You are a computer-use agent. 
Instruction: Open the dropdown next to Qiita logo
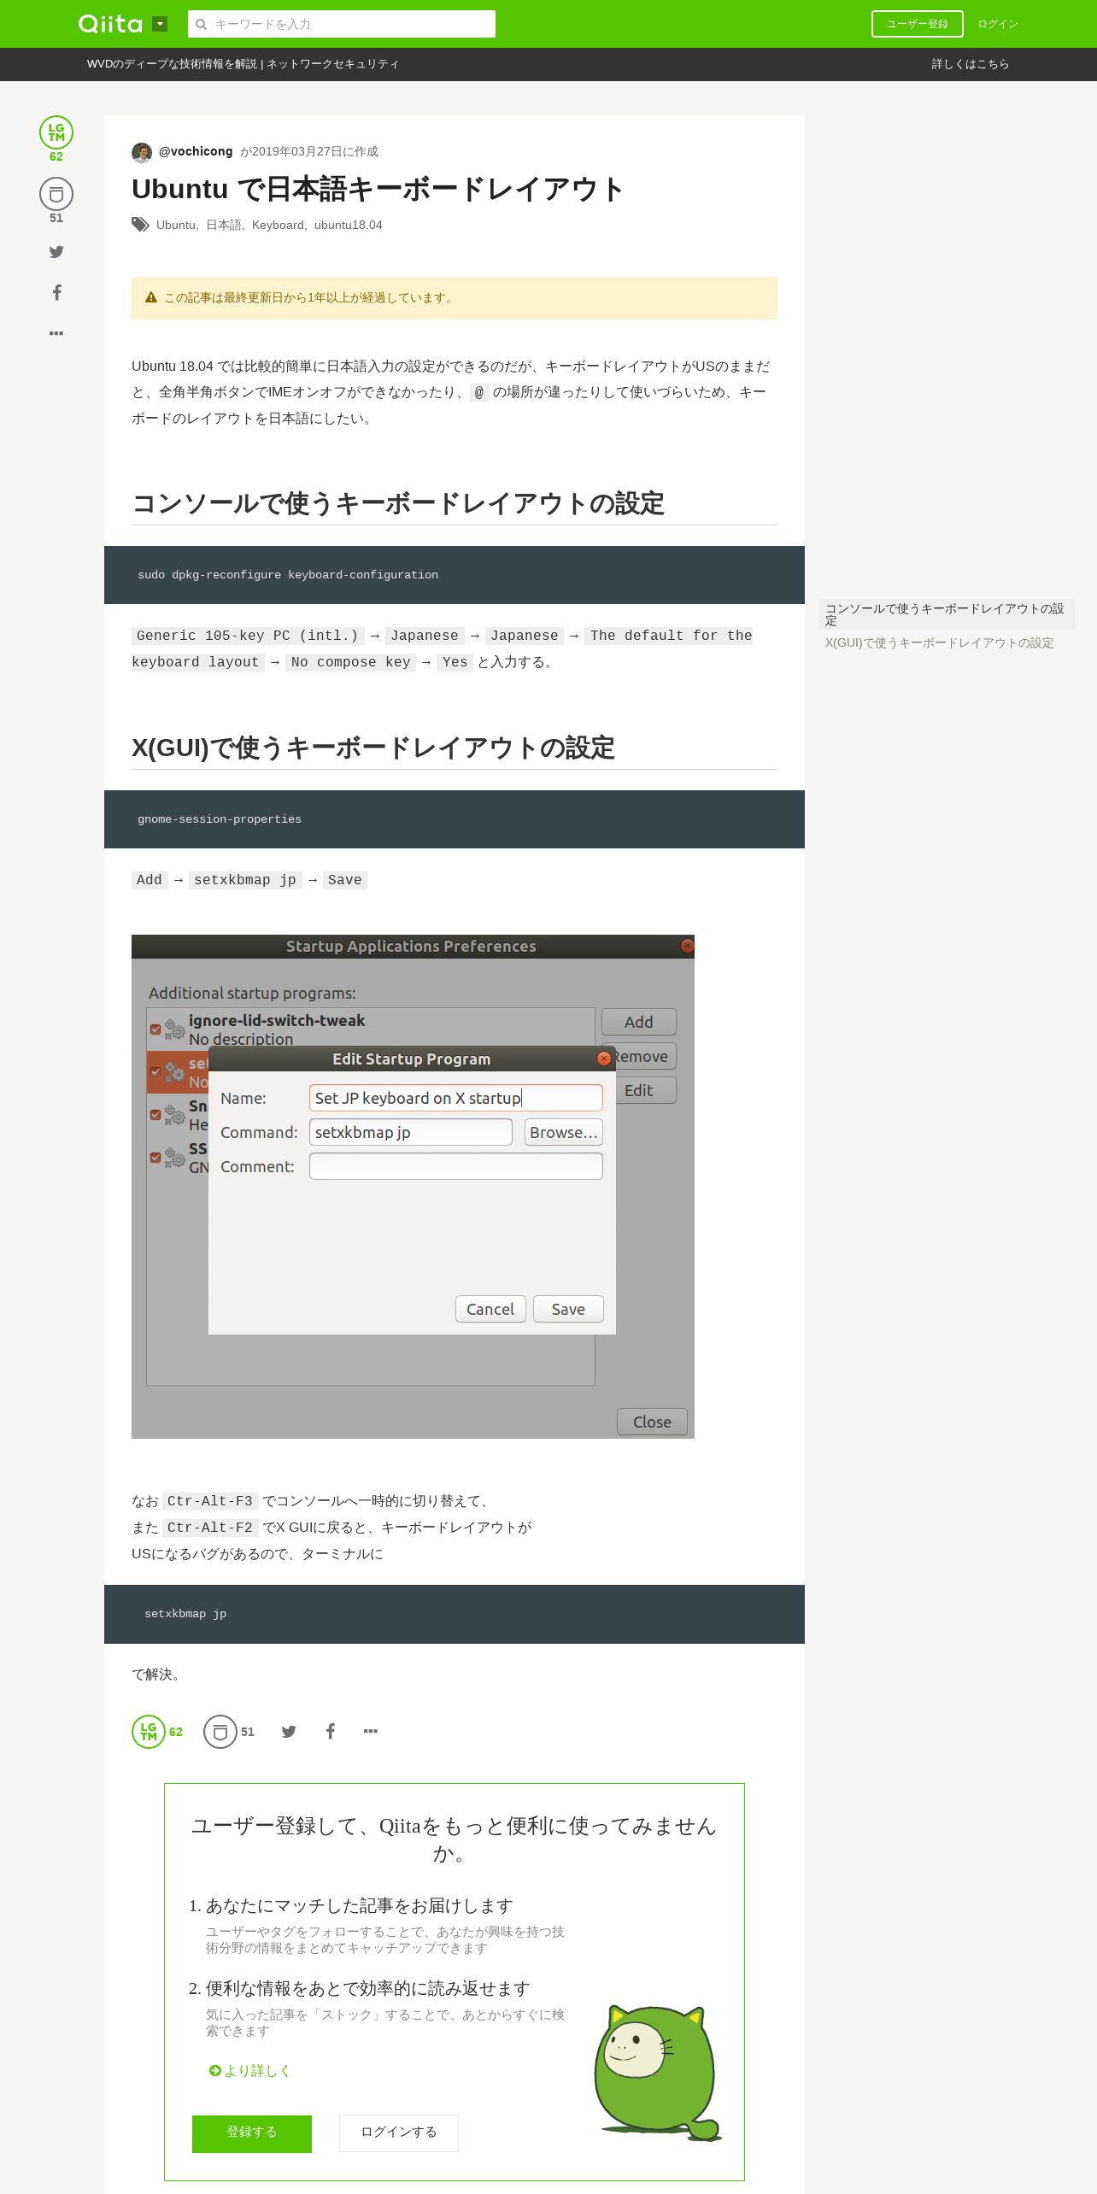pos(160,24)
